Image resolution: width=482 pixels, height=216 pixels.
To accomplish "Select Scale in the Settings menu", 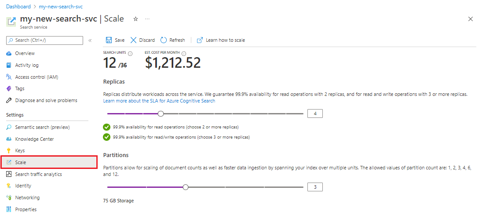I will click(49, 162).
